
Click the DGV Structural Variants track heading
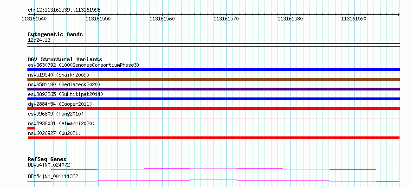pyautogui.click(x=65, y=59)
